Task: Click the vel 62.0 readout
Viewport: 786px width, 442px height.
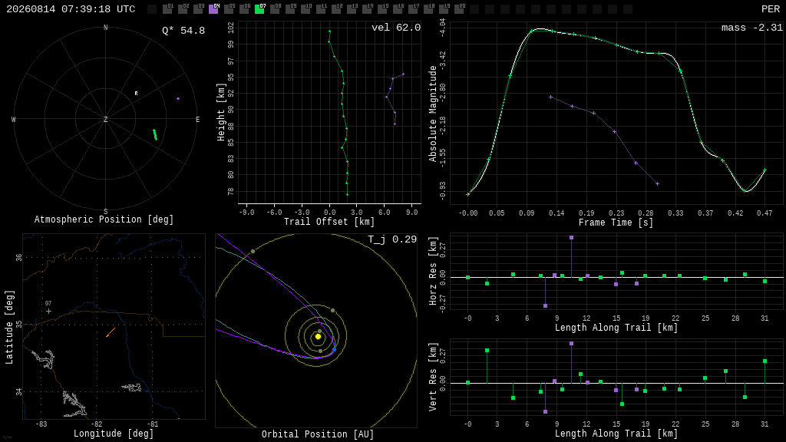Action: click(x=396, y=28)
